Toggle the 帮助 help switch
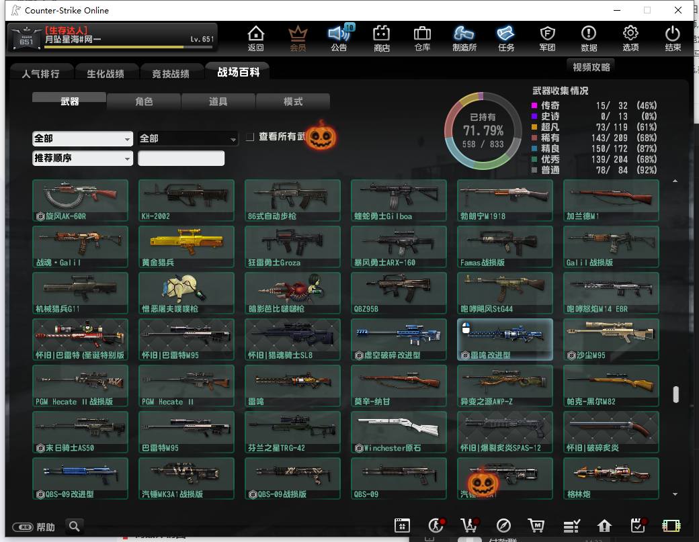This screenshot has height=542, width=699. (x=22, y=527)
